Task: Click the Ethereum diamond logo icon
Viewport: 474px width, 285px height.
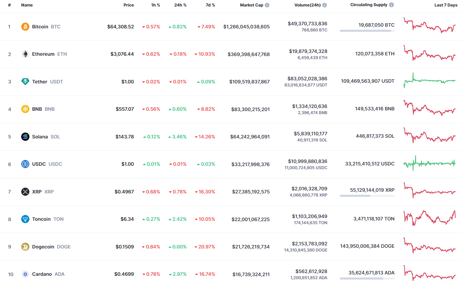Action: pos(25,54)
